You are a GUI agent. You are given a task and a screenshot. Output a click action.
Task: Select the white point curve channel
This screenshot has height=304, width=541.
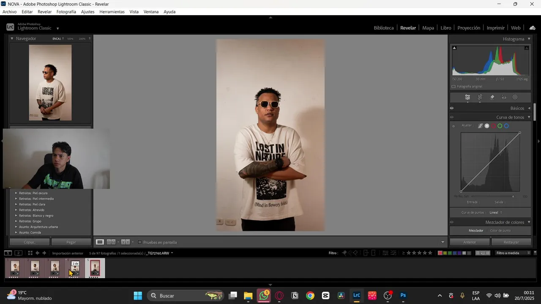coord(487,126)
